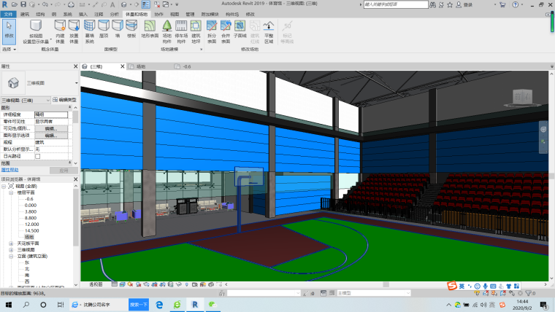
Task: Open the 文件 (File) menu
Action: (8, 14)
